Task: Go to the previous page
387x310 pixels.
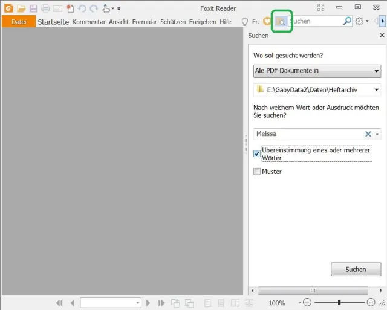Action: tap(73, 303)
